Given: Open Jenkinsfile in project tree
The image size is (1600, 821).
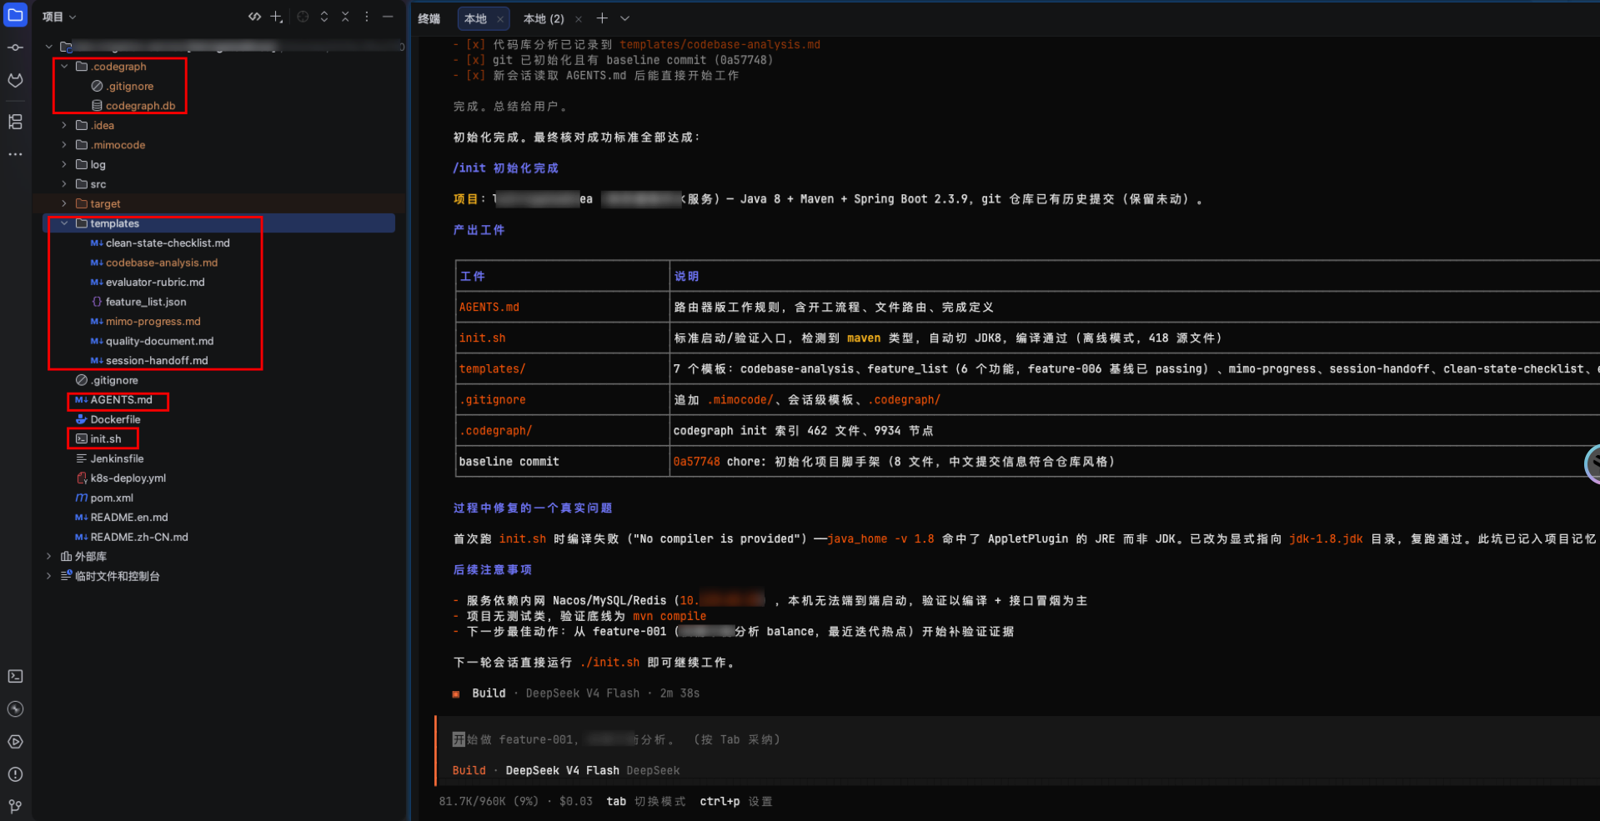Looking at the screenshot, I should tap(109, 458).
